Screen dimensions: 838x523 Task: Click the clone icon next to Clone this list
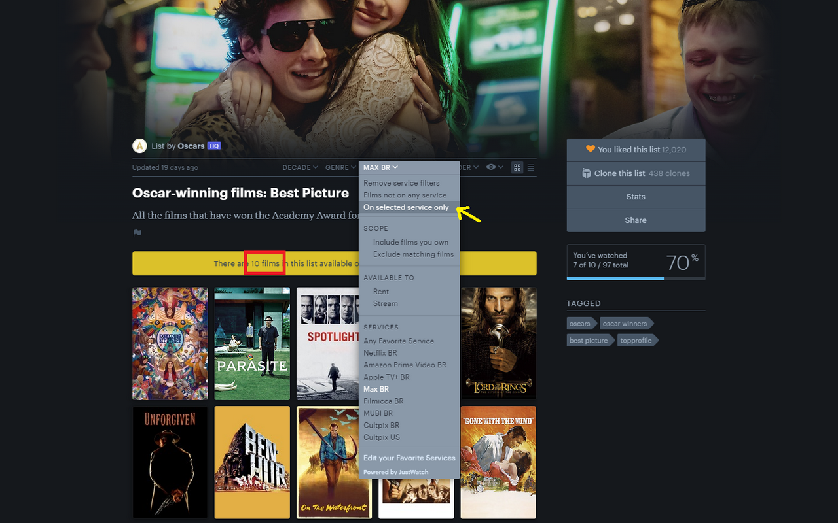pos(587,173)
